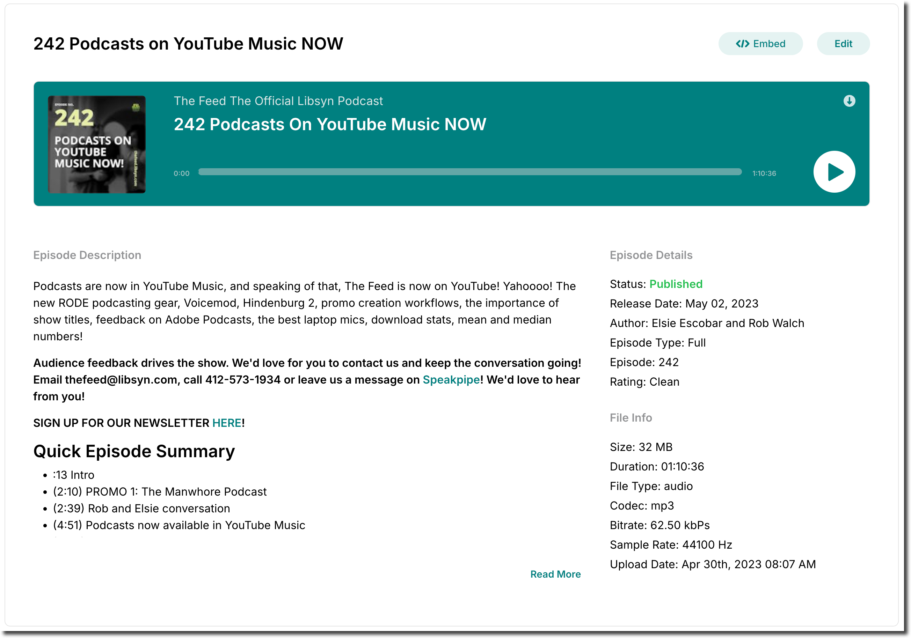Click the Quick Episode Summary heading
This screenshot has width=911, height=638.
tap(134, 451)
